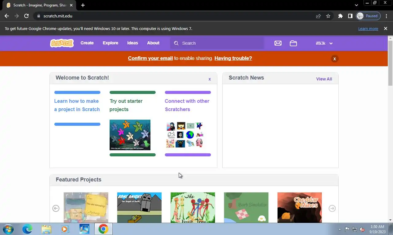The height and width of the screenshot is (235, 393).
Task: Open the Paused profile button
Action: click(x=368, y=16)
